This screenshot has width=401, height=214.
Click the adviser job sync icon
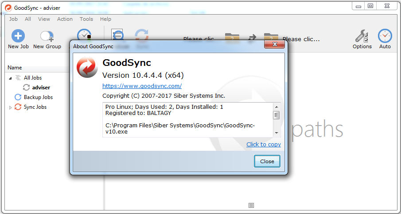(26, 88)
